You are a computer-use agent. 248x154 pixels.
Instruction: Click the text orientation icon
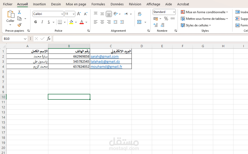point(116,14)
